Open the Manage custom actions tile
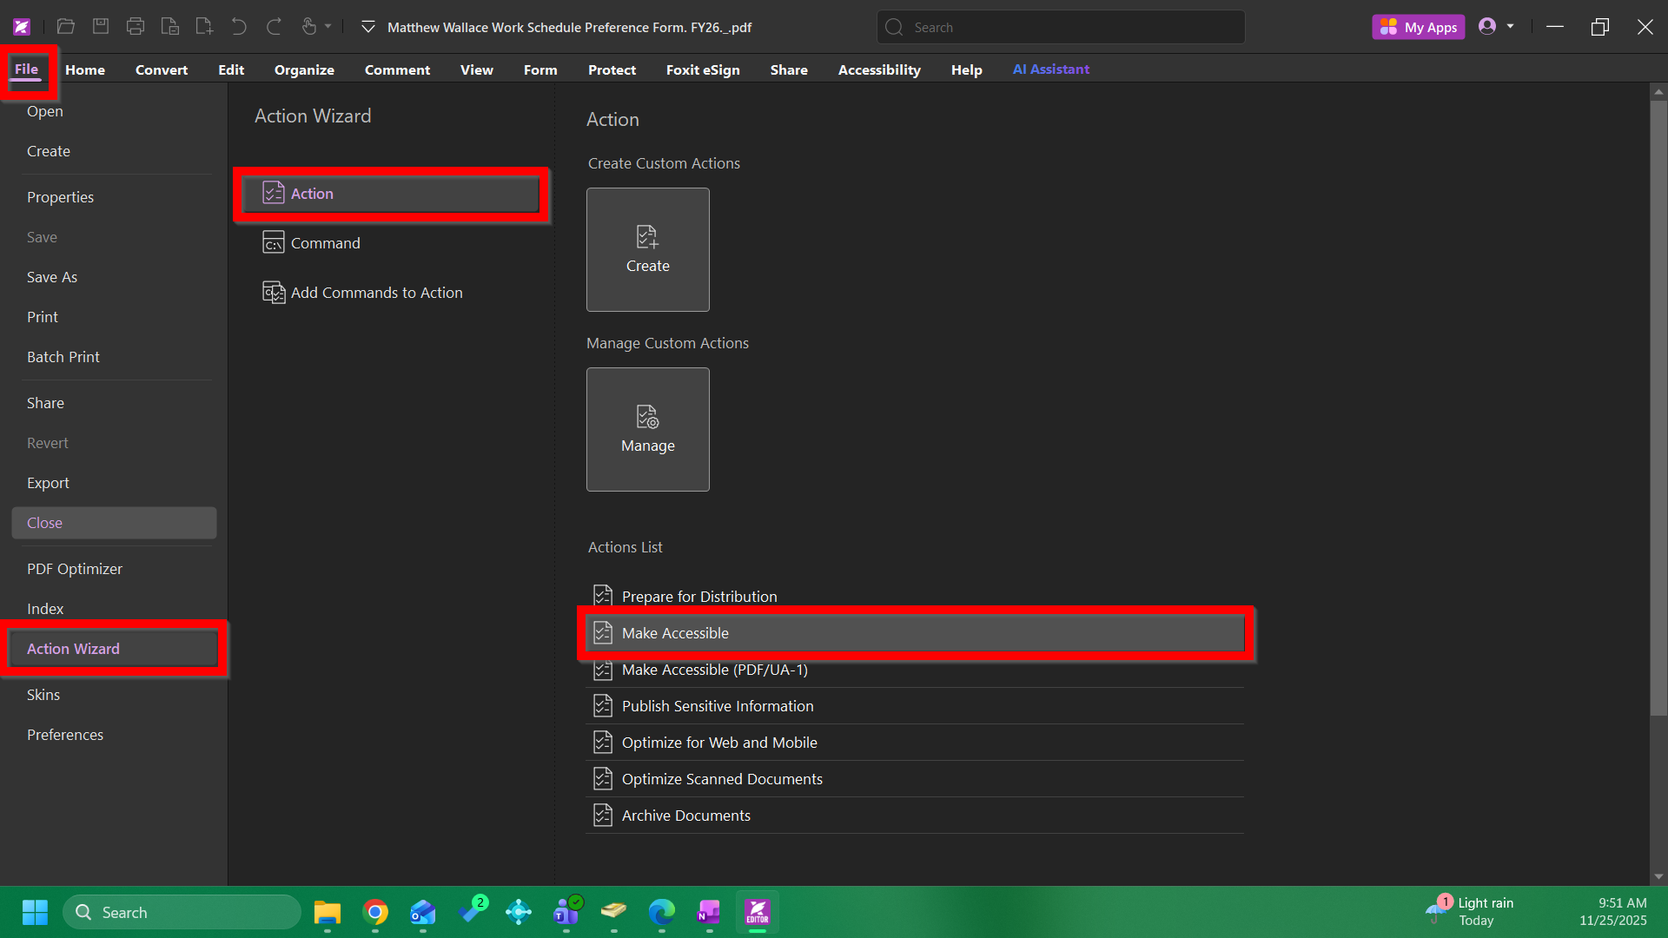The height and width of the screenshot is (938, 1668). click(647, 429)
